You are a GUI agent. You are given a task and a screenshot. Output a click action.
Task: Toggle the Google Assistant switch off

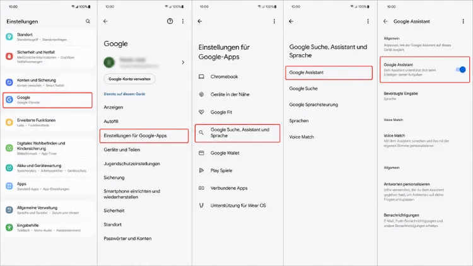(x=460, y=70)
